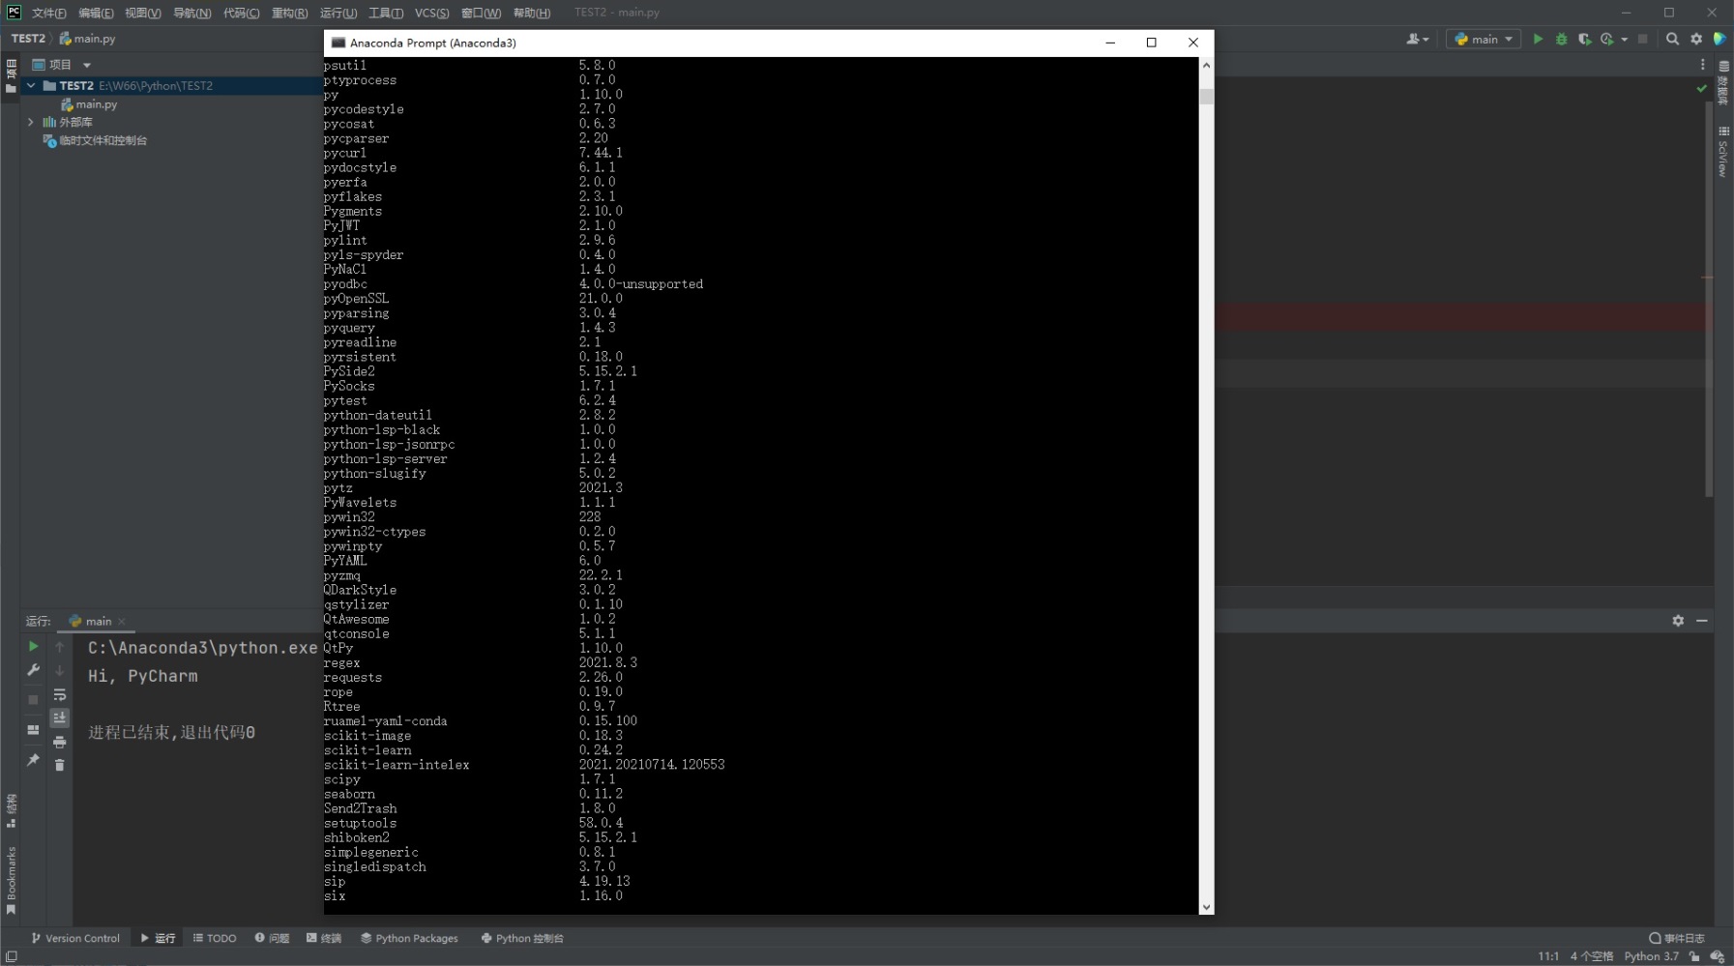Click the stop square in Run panel
The width and height of the screenshot is (1734, 966).
(33, 699)
